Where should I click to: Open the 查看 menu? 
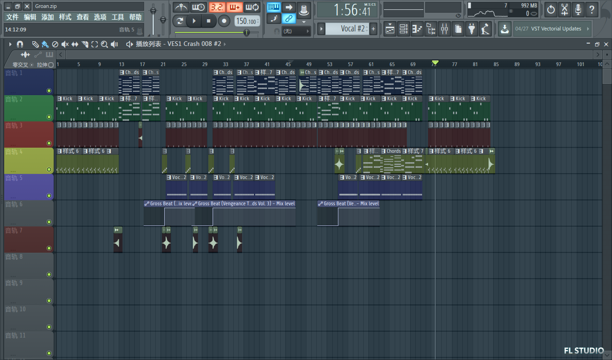[x=83, y=17]
